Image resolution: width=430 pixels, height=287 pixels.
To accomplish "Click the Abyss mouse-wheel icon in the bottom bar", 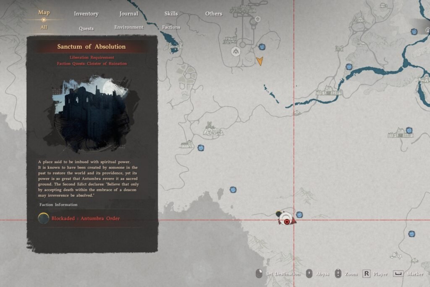I will coord(309,274).
